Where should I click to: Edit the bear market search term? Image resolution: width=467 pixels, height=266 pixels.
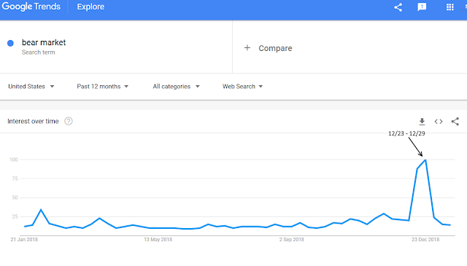pos(44,42)
